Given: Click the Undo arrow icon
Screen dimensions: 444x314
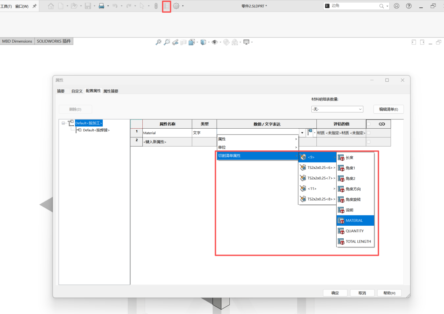Looking at the screenshot, I should point(115,6).
